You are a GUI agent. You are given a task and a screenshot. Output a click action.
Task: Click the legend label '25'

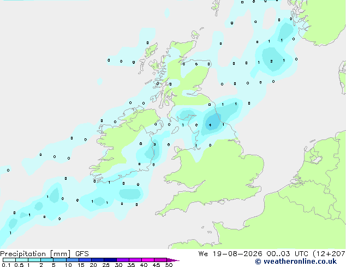click(x=106, y=265)
